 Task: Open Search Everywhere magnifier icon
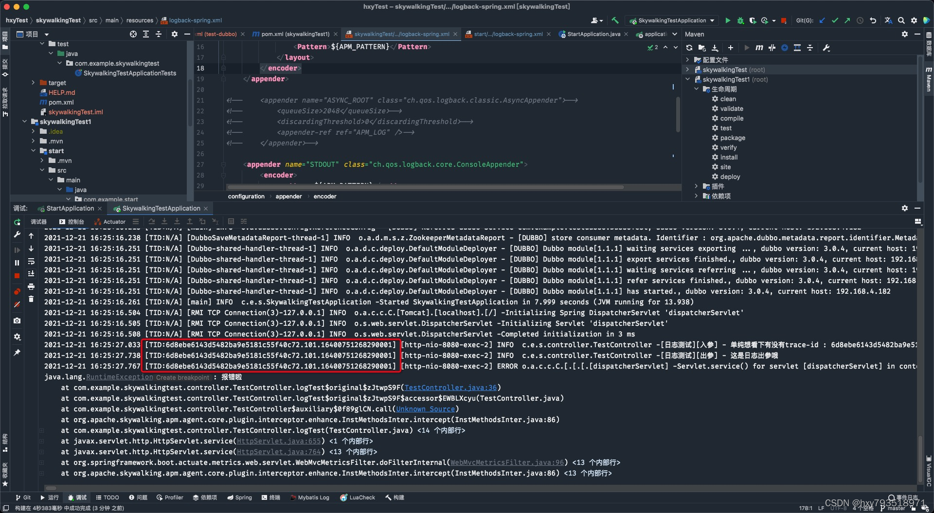click(x=901, y=20)
